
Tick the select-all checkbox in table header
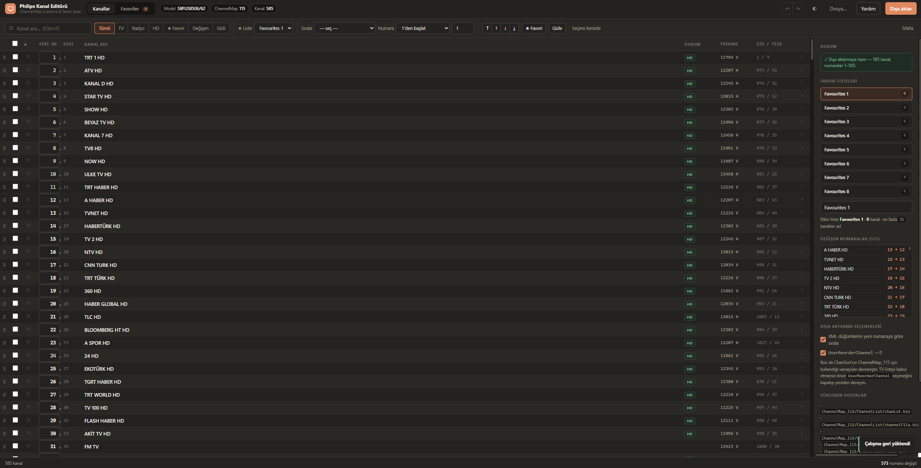coord(15,44)
